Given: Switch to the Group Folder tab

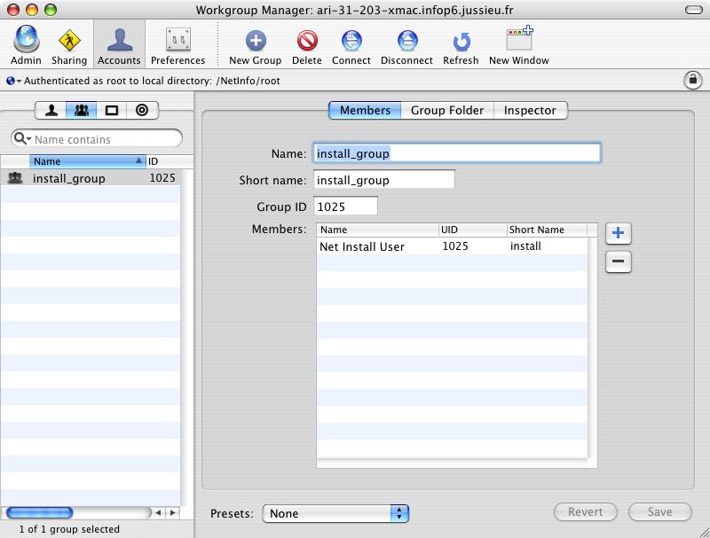Looking at the screenshot, I should pos(446,111).
